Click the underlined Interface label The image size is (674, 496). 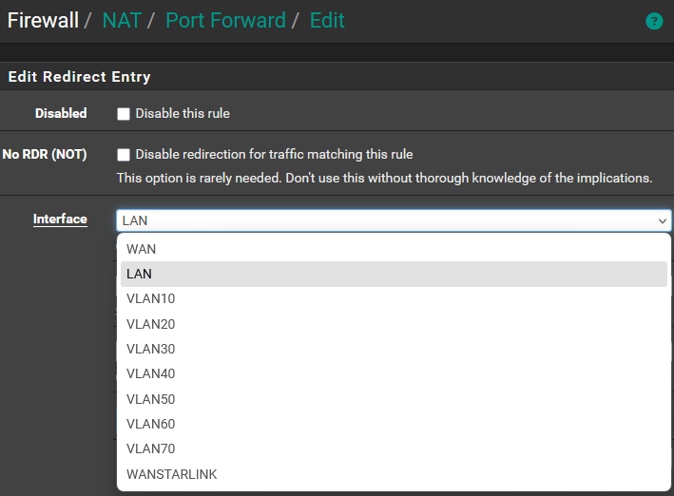pos(60,219)
